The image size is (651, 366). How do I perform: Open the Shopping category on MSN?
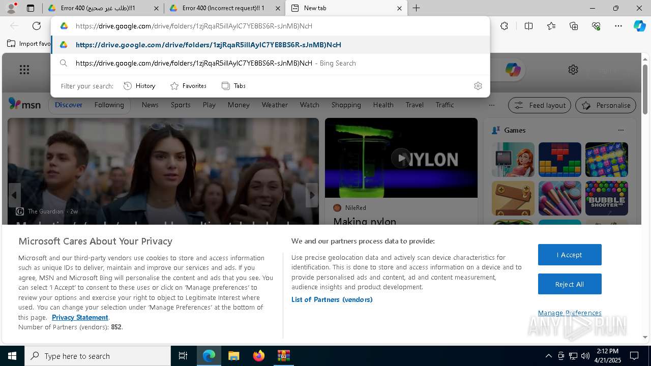346,105
